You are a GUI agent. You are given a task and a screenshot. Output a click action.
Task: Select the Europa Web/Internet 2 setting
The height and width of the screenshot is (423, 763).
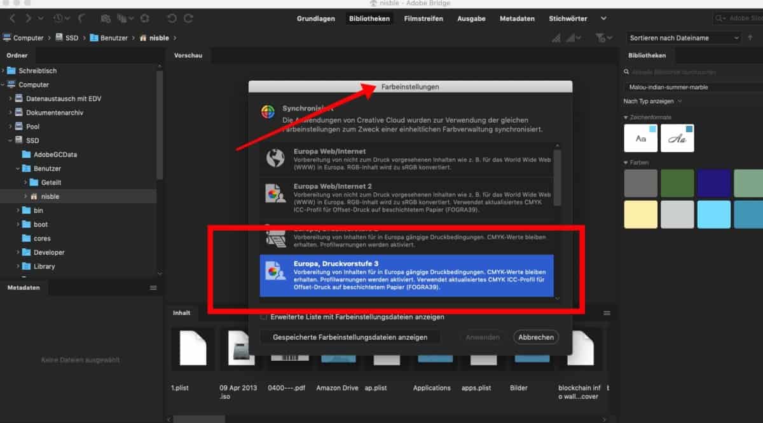(407, 198)
